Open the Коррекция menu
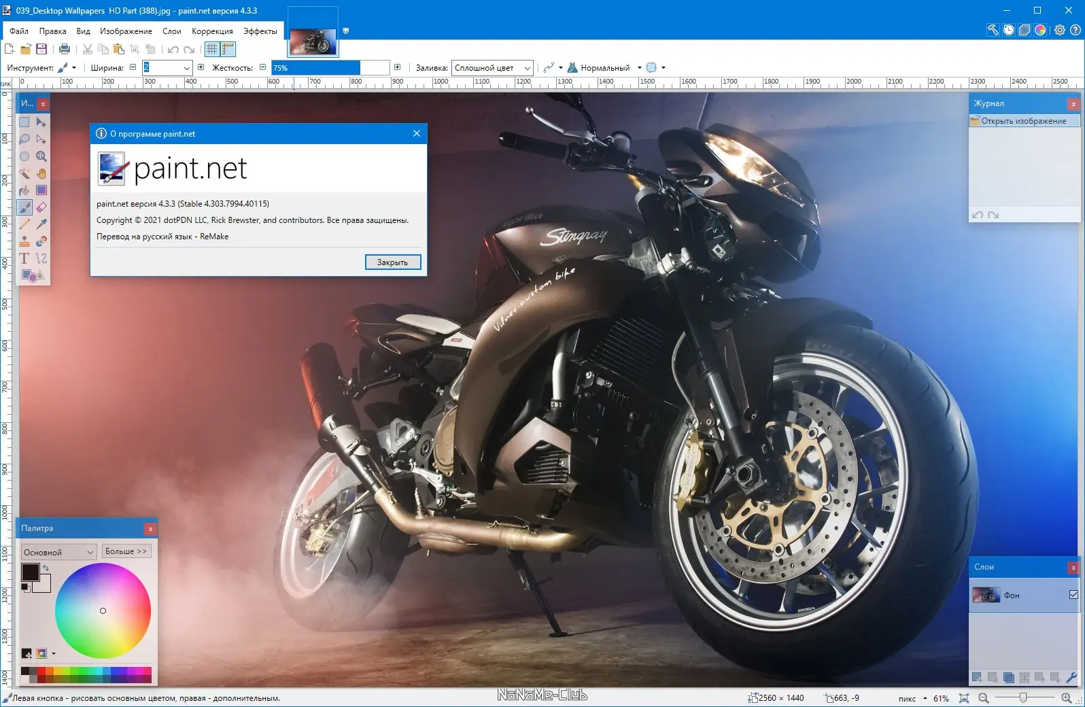 (x=212, y=31)
